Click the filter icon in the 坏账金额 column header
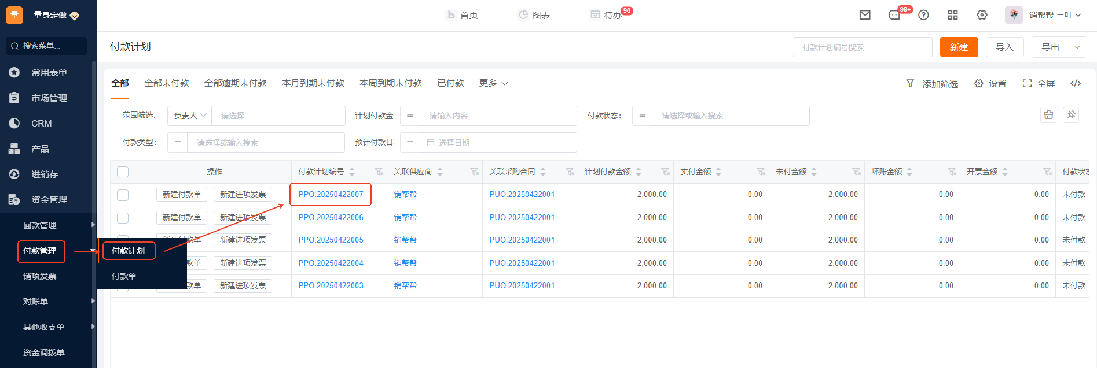Screen dimensions: 1097x368 click(952, 172)
